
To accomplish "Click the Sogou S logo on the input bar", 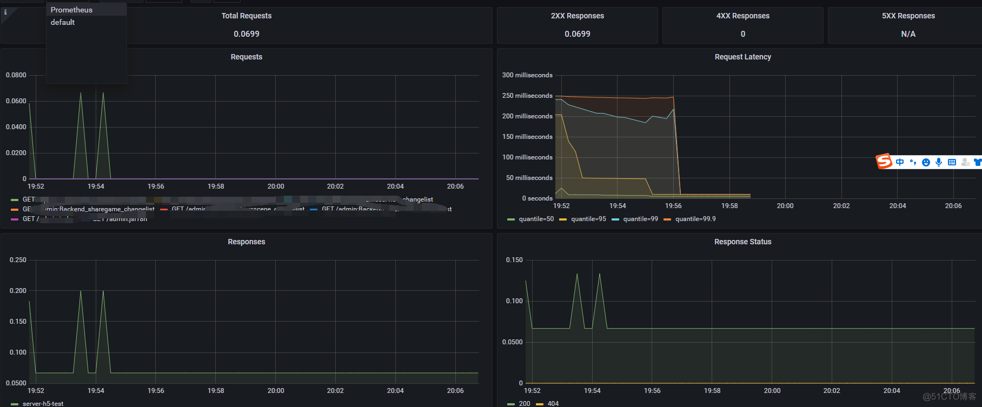I will tap(884, 161).
